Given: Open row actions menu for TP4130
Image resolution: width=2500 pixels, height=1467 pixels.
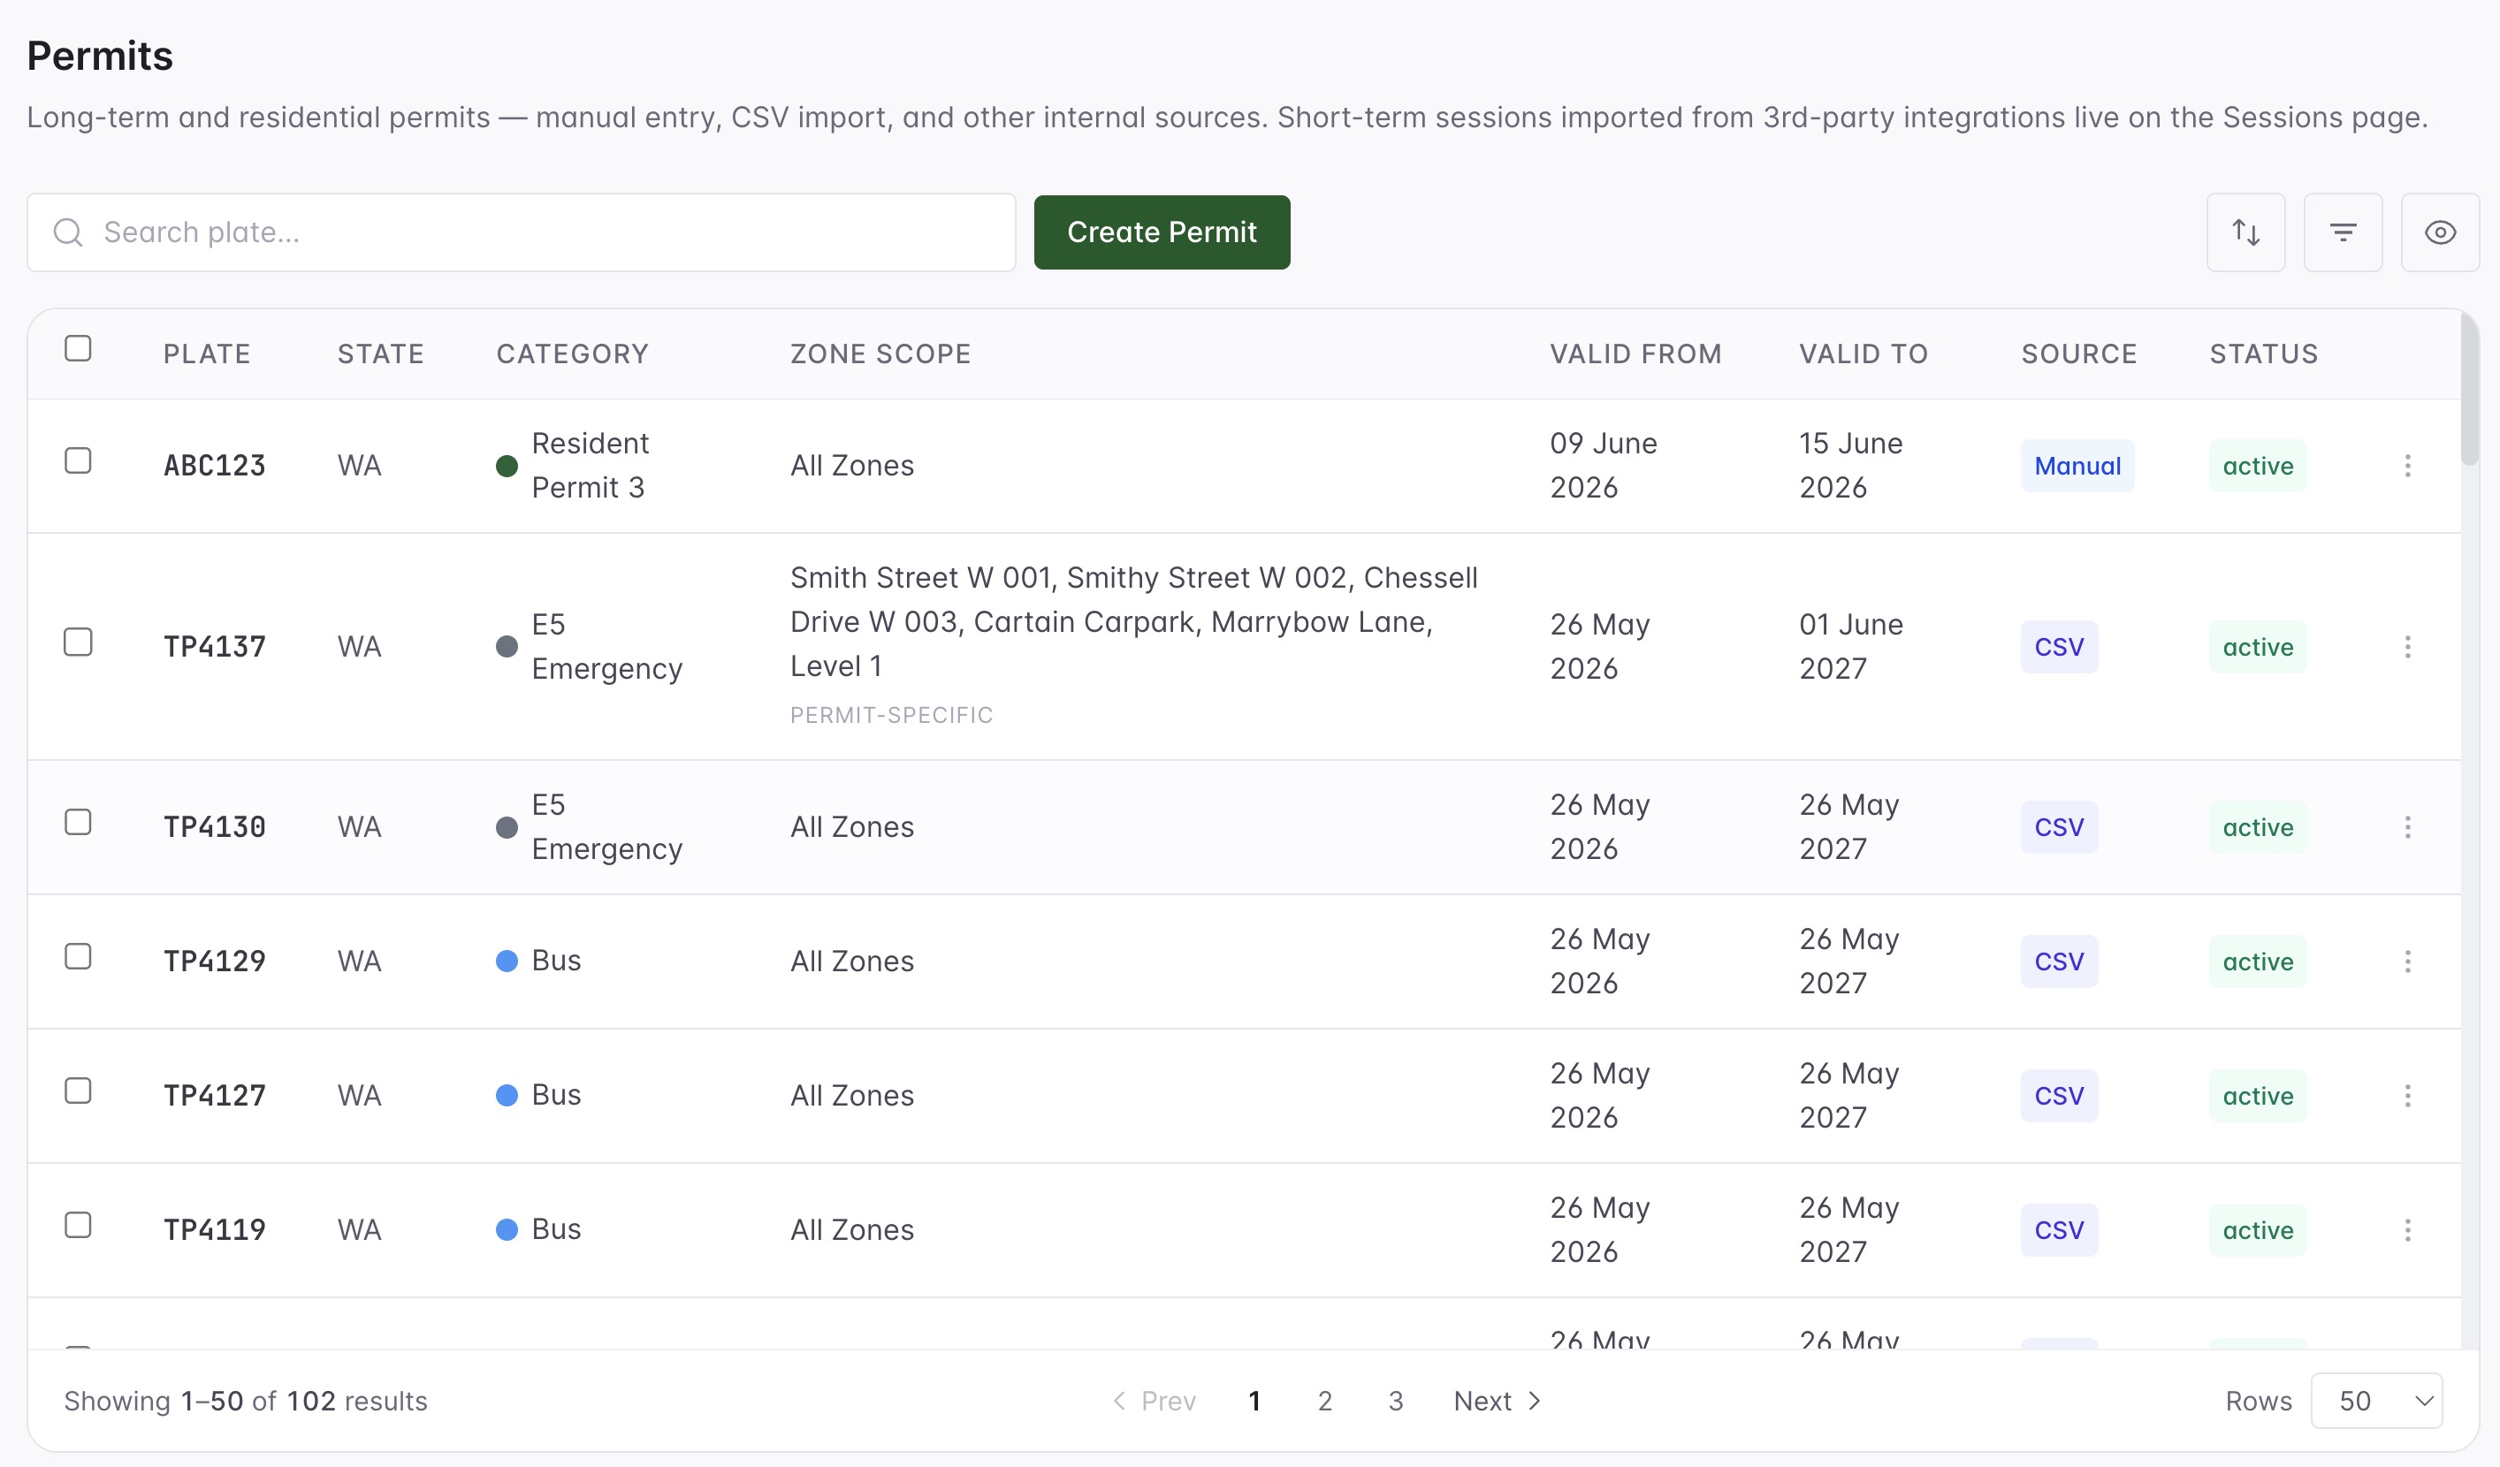Looking at the screenshot, I should (x=2407, y=827).
